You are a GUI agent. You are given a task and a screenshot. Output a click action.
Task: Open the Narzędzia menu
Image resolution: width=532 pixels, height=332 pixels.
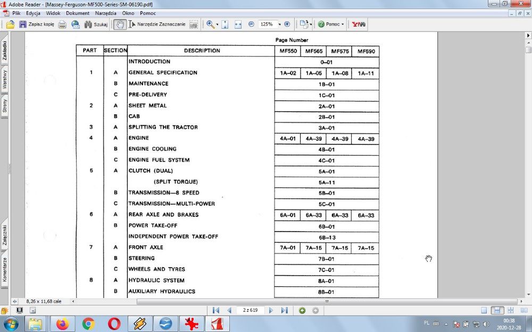[x=106, y=13]
